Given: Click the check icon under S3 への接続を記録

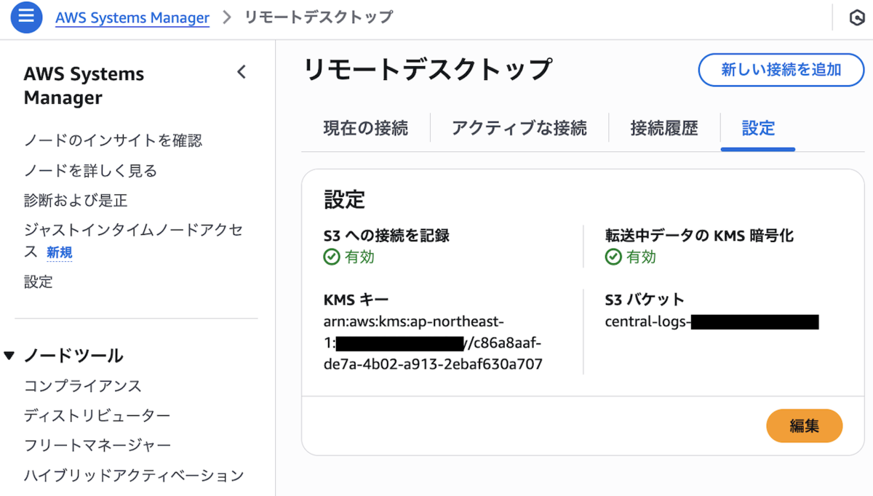Looking at the screenshot, I should [x=332, y=257].
